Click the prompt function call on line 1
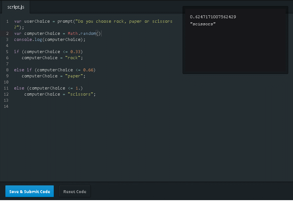 pos(65,21)
